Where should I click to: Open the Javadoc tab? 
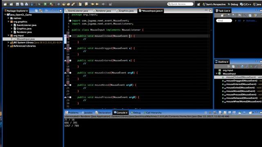click(x=87, y=113)
